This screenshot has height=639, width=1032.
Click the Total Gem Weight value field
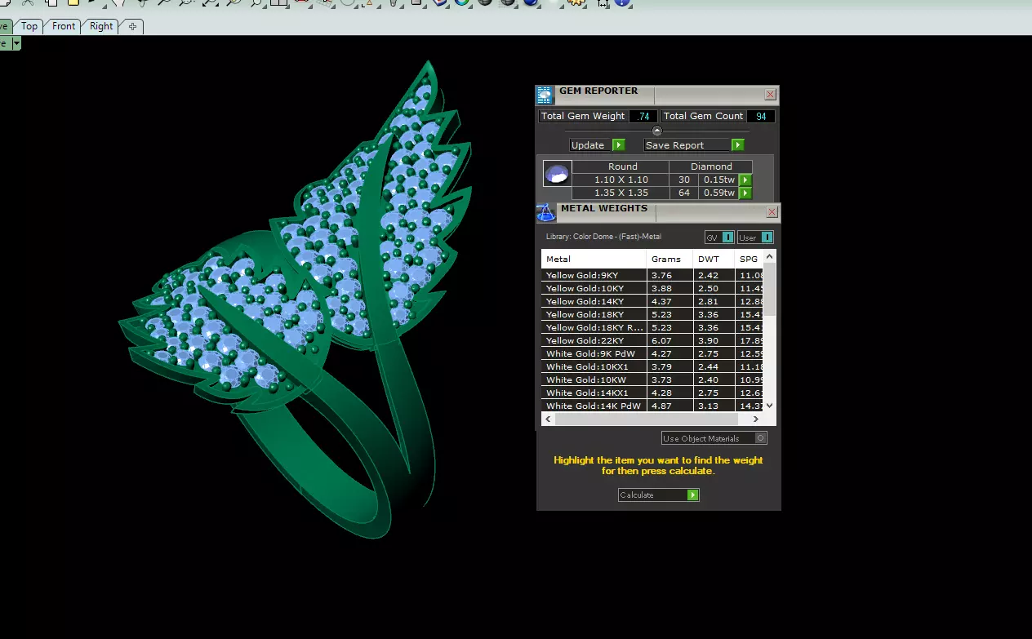point(643,116)
